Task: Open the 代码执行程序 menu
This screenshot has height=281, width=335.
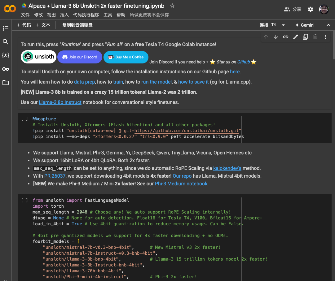Action: click(86, 15)
